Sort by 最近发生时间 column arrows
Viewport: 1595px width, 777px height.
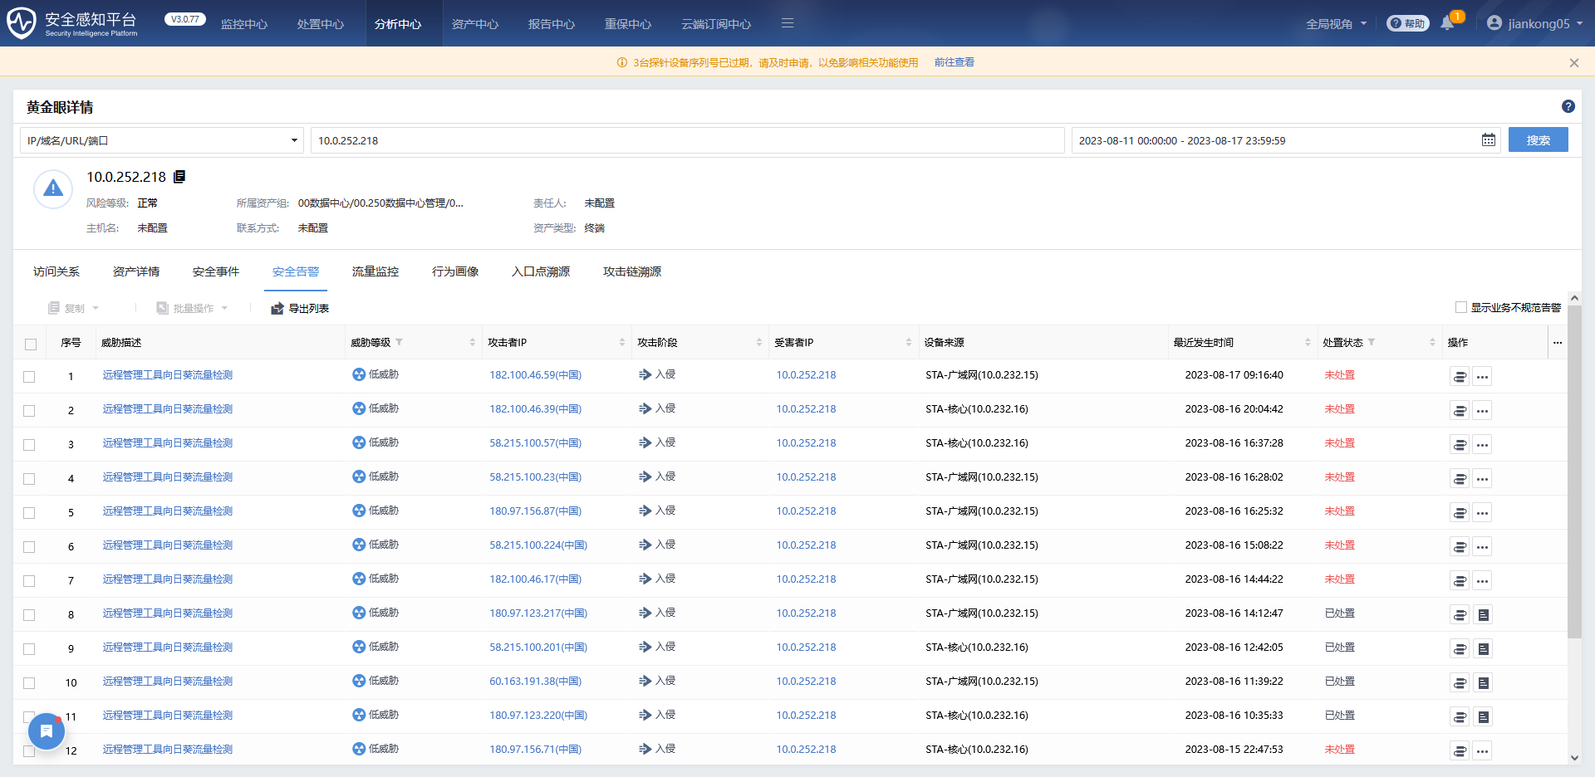point(1308,342)
